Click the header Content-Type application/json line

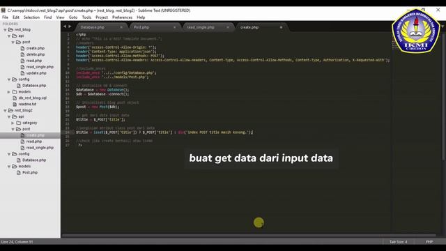[x=116, y=52]
